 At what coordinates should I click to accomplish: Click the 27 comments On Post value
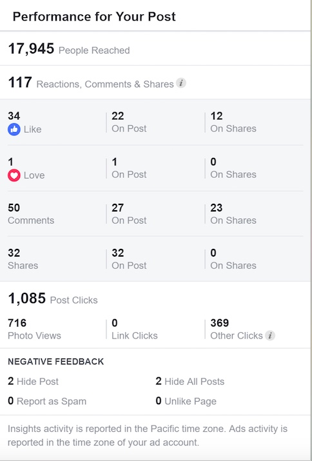point(117,208)
